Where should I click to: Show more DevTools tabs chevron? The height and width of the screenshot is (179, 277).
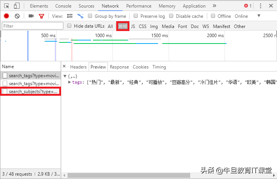pos(214,6)
